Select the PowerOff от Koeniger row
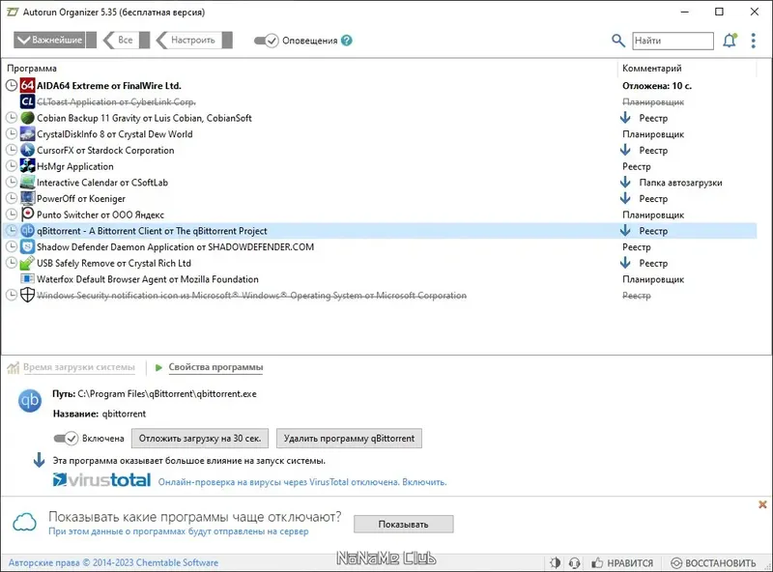The image size is (773, 572). pos(380,198)
